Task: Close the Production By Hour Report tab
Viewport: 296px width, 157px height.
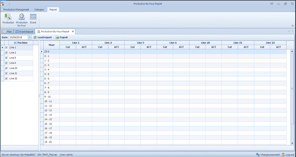Action: pos(73,32)
